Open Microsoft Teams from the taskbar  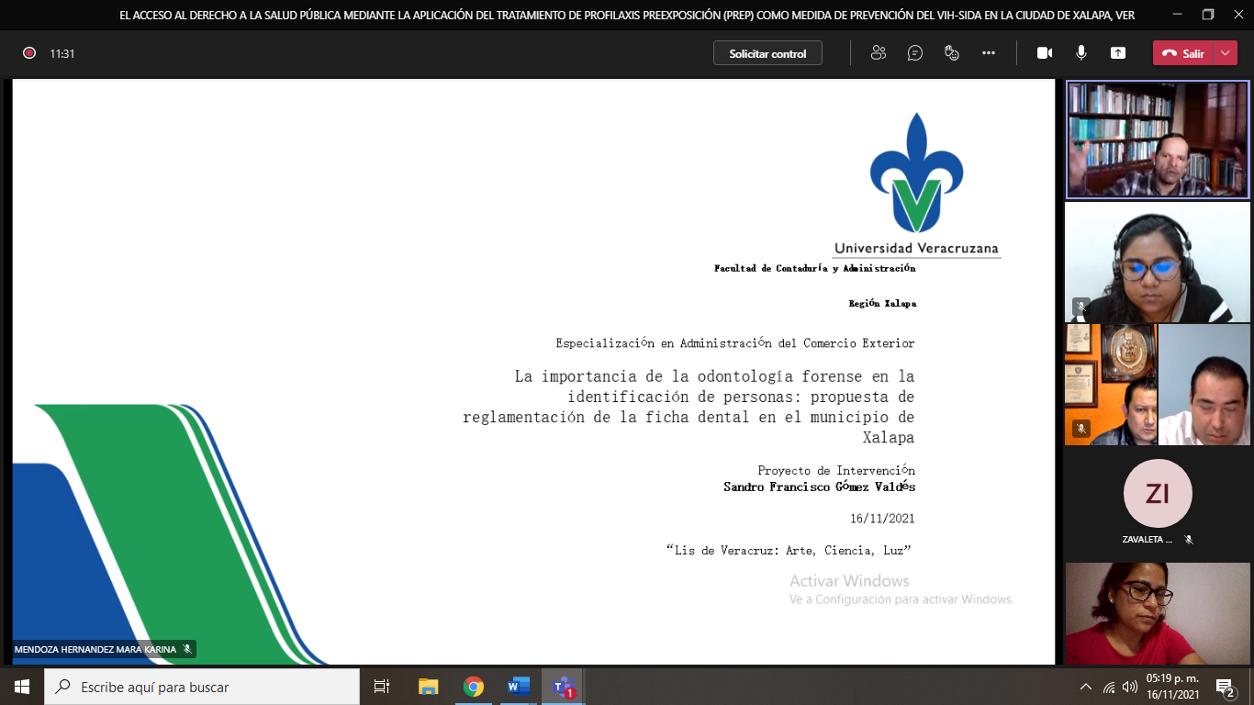pos(563,687)
